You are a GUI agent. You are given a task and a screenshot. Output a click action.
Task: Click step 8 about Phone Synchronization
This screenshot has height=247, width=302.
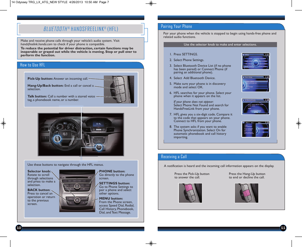pyautogui.click(x=198, y=132)
